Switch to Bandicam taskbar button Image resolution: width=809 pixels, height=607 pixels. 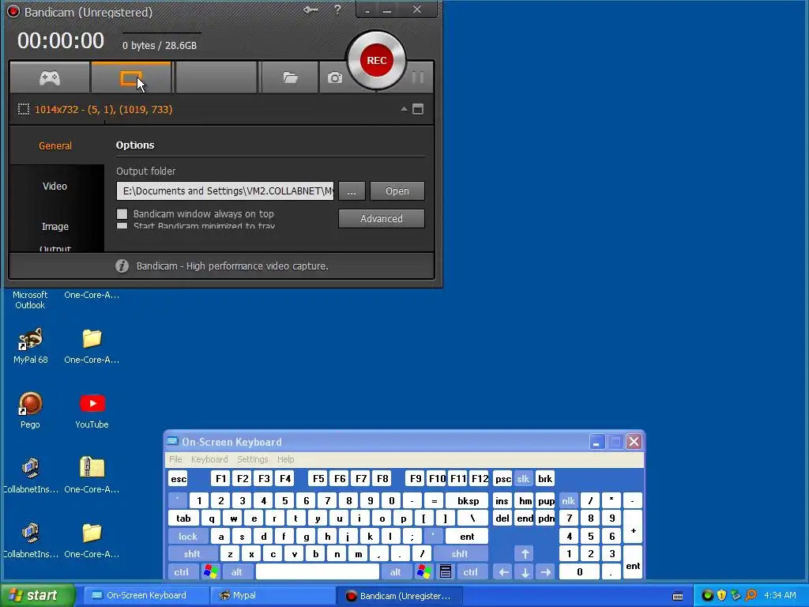(x=399, y=596)
